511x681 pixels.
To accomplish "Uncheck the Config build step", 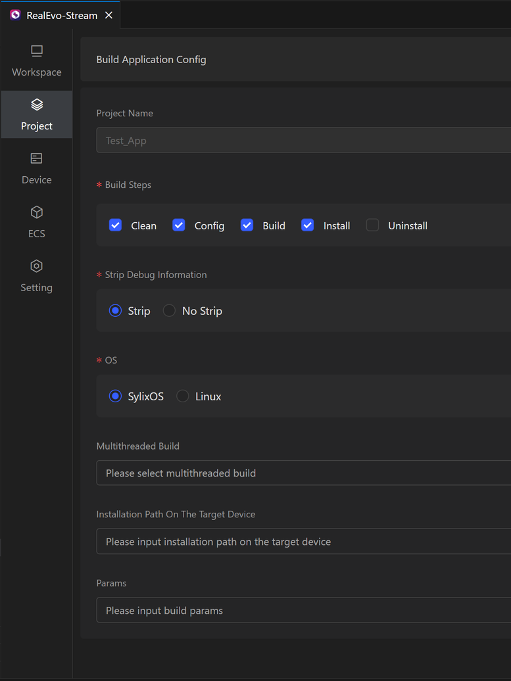I will (x=179, y=225).
